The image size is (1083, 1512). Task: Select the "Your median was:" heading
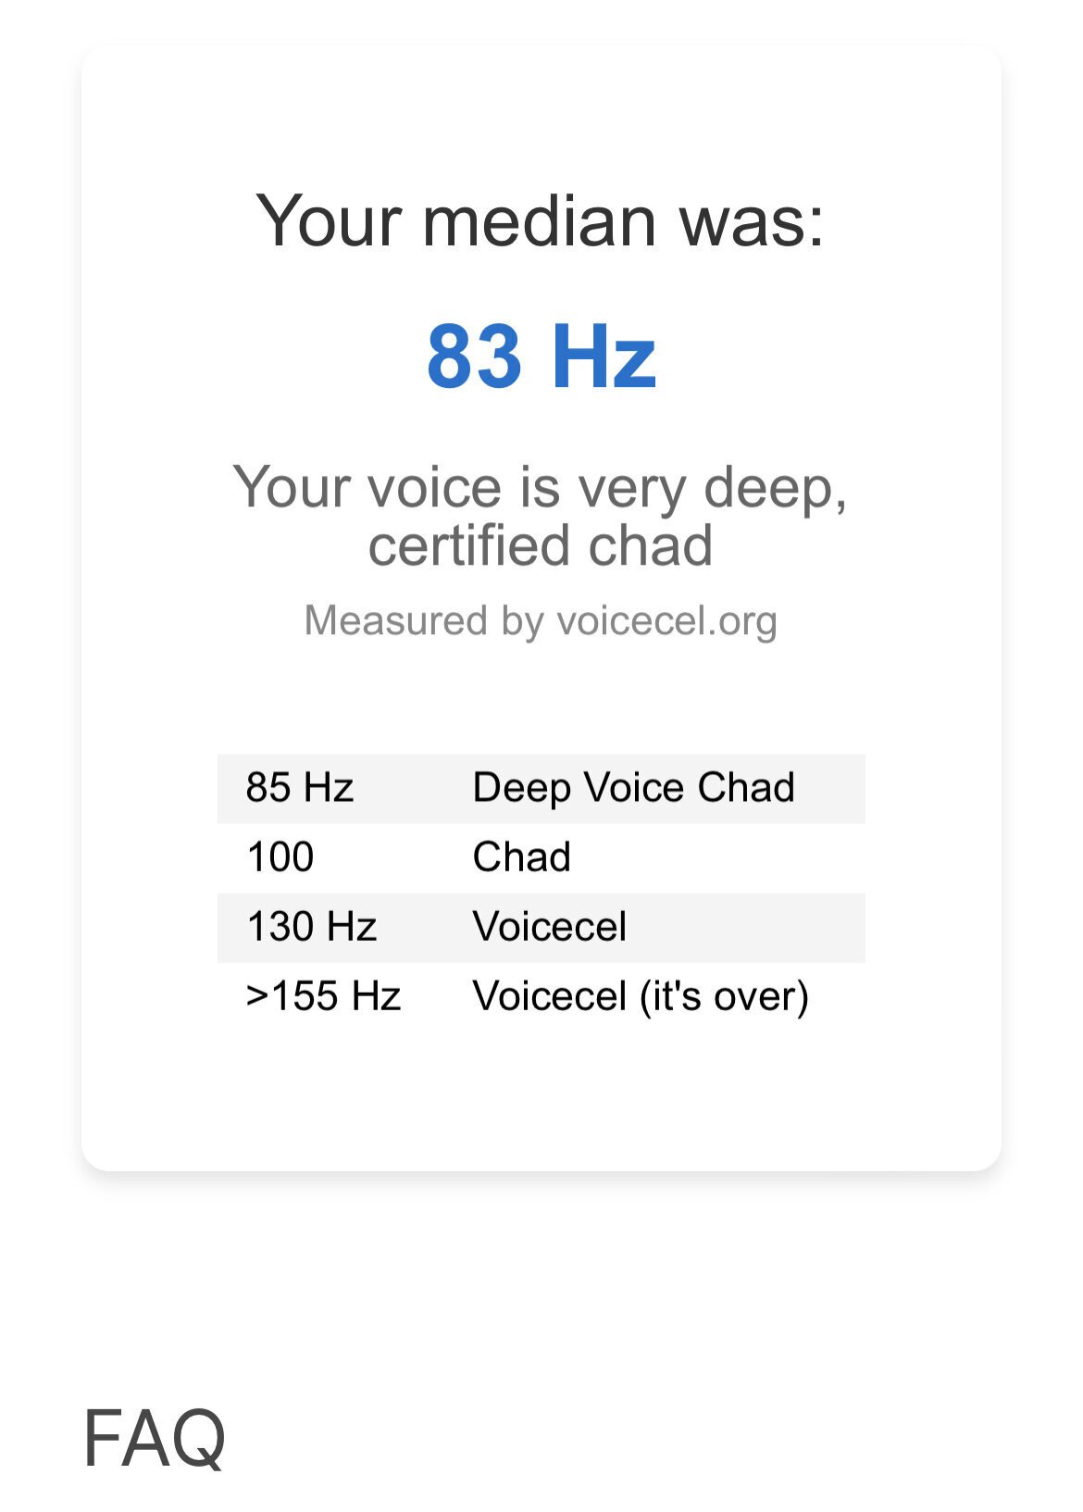click(x=541, y=221)
